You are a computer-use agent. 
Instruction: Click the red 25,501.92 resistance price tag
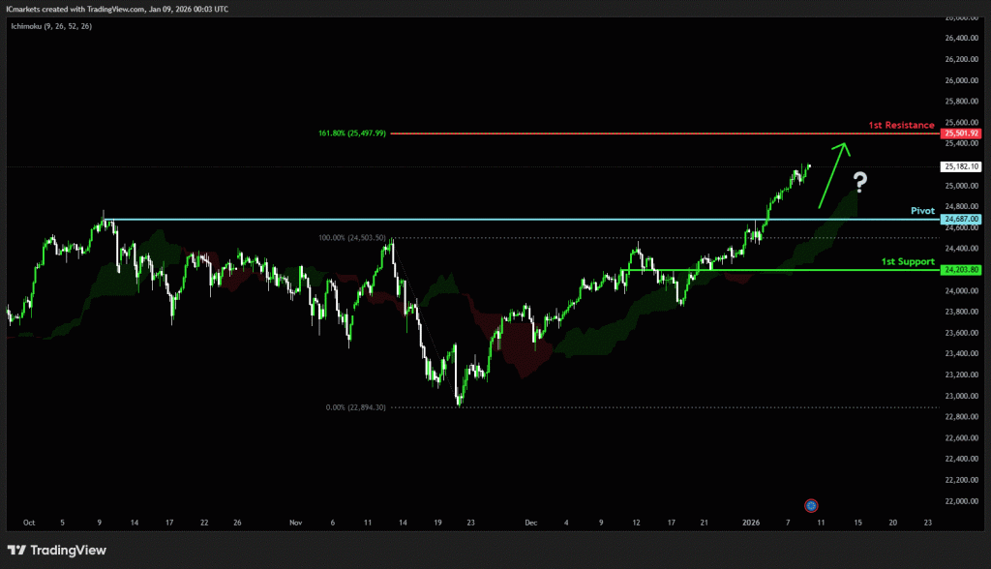963,133
